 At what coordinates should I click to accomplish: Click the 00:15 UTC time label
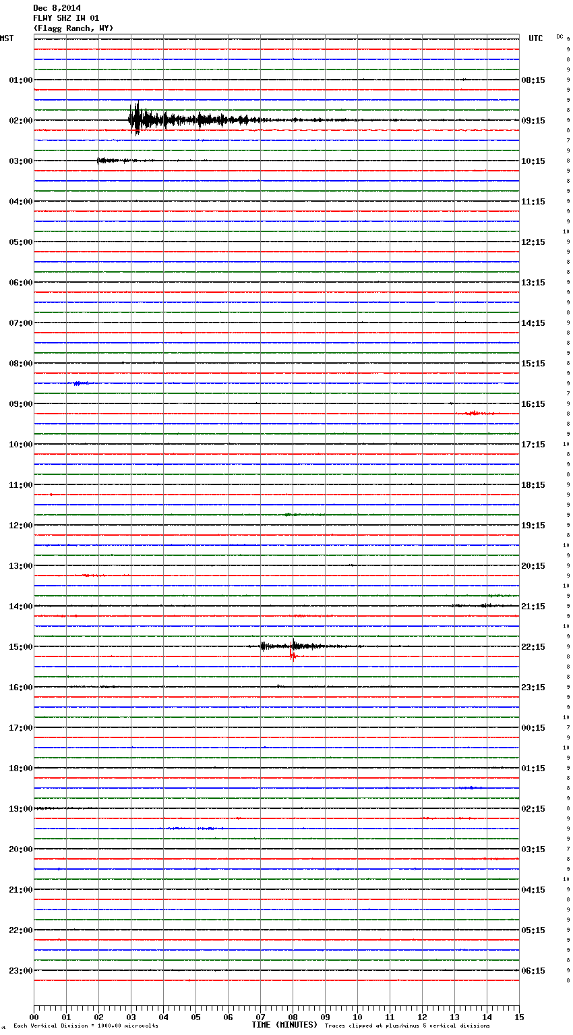pyautogui.click(x=533, y=728)
